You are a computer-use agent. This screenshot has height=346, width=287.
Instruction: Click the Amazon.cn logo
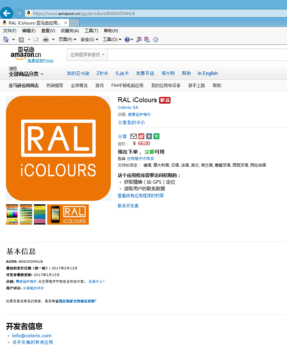(26, 54)
